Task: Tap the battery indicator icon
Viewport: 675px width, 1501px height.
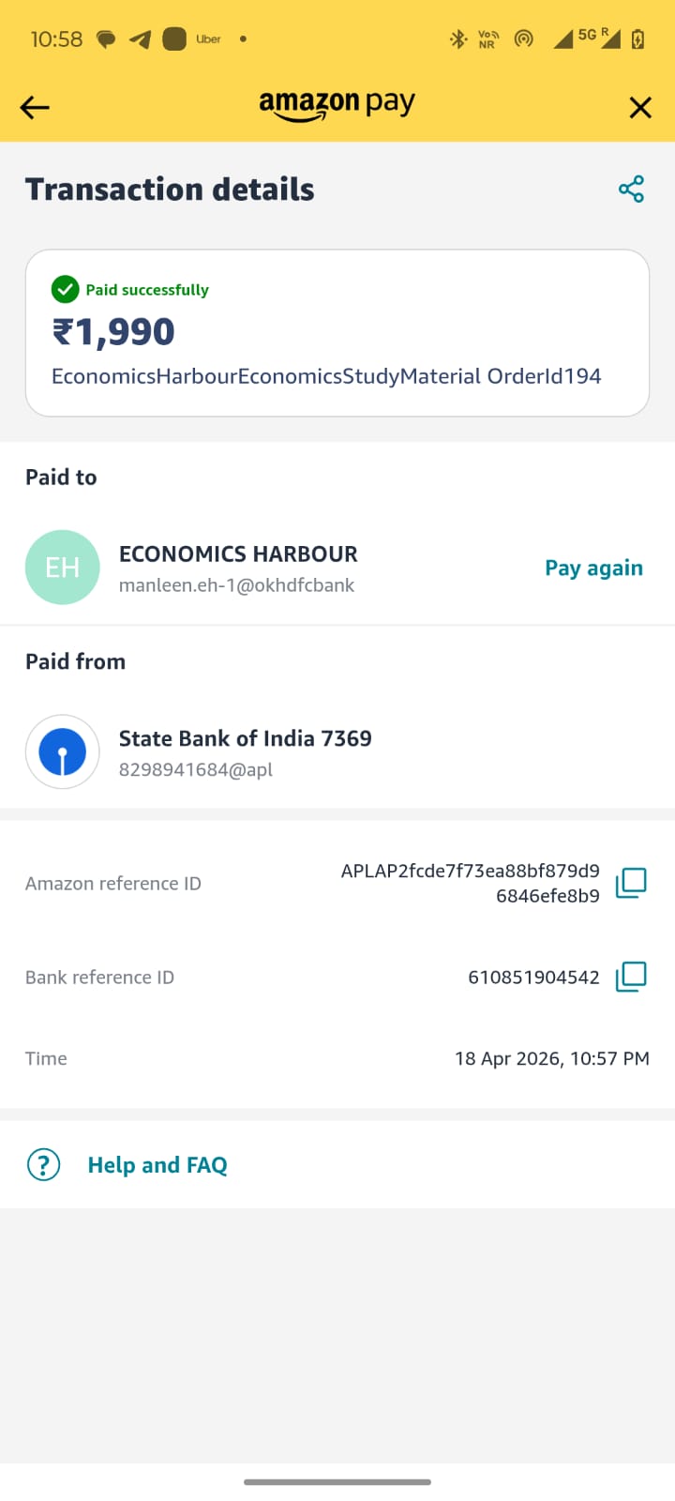Action: [637, 39]
